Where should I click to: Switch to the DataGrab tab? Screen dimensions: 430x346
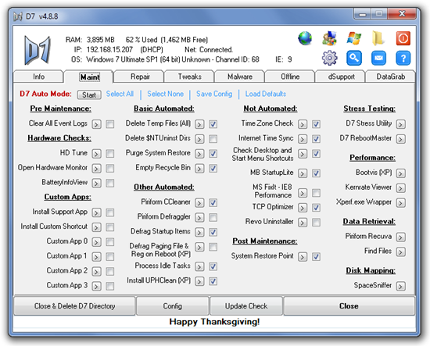click(390, 77)
